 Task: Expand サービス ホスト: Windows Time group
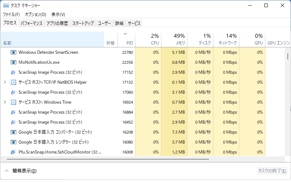click(5, 102)
